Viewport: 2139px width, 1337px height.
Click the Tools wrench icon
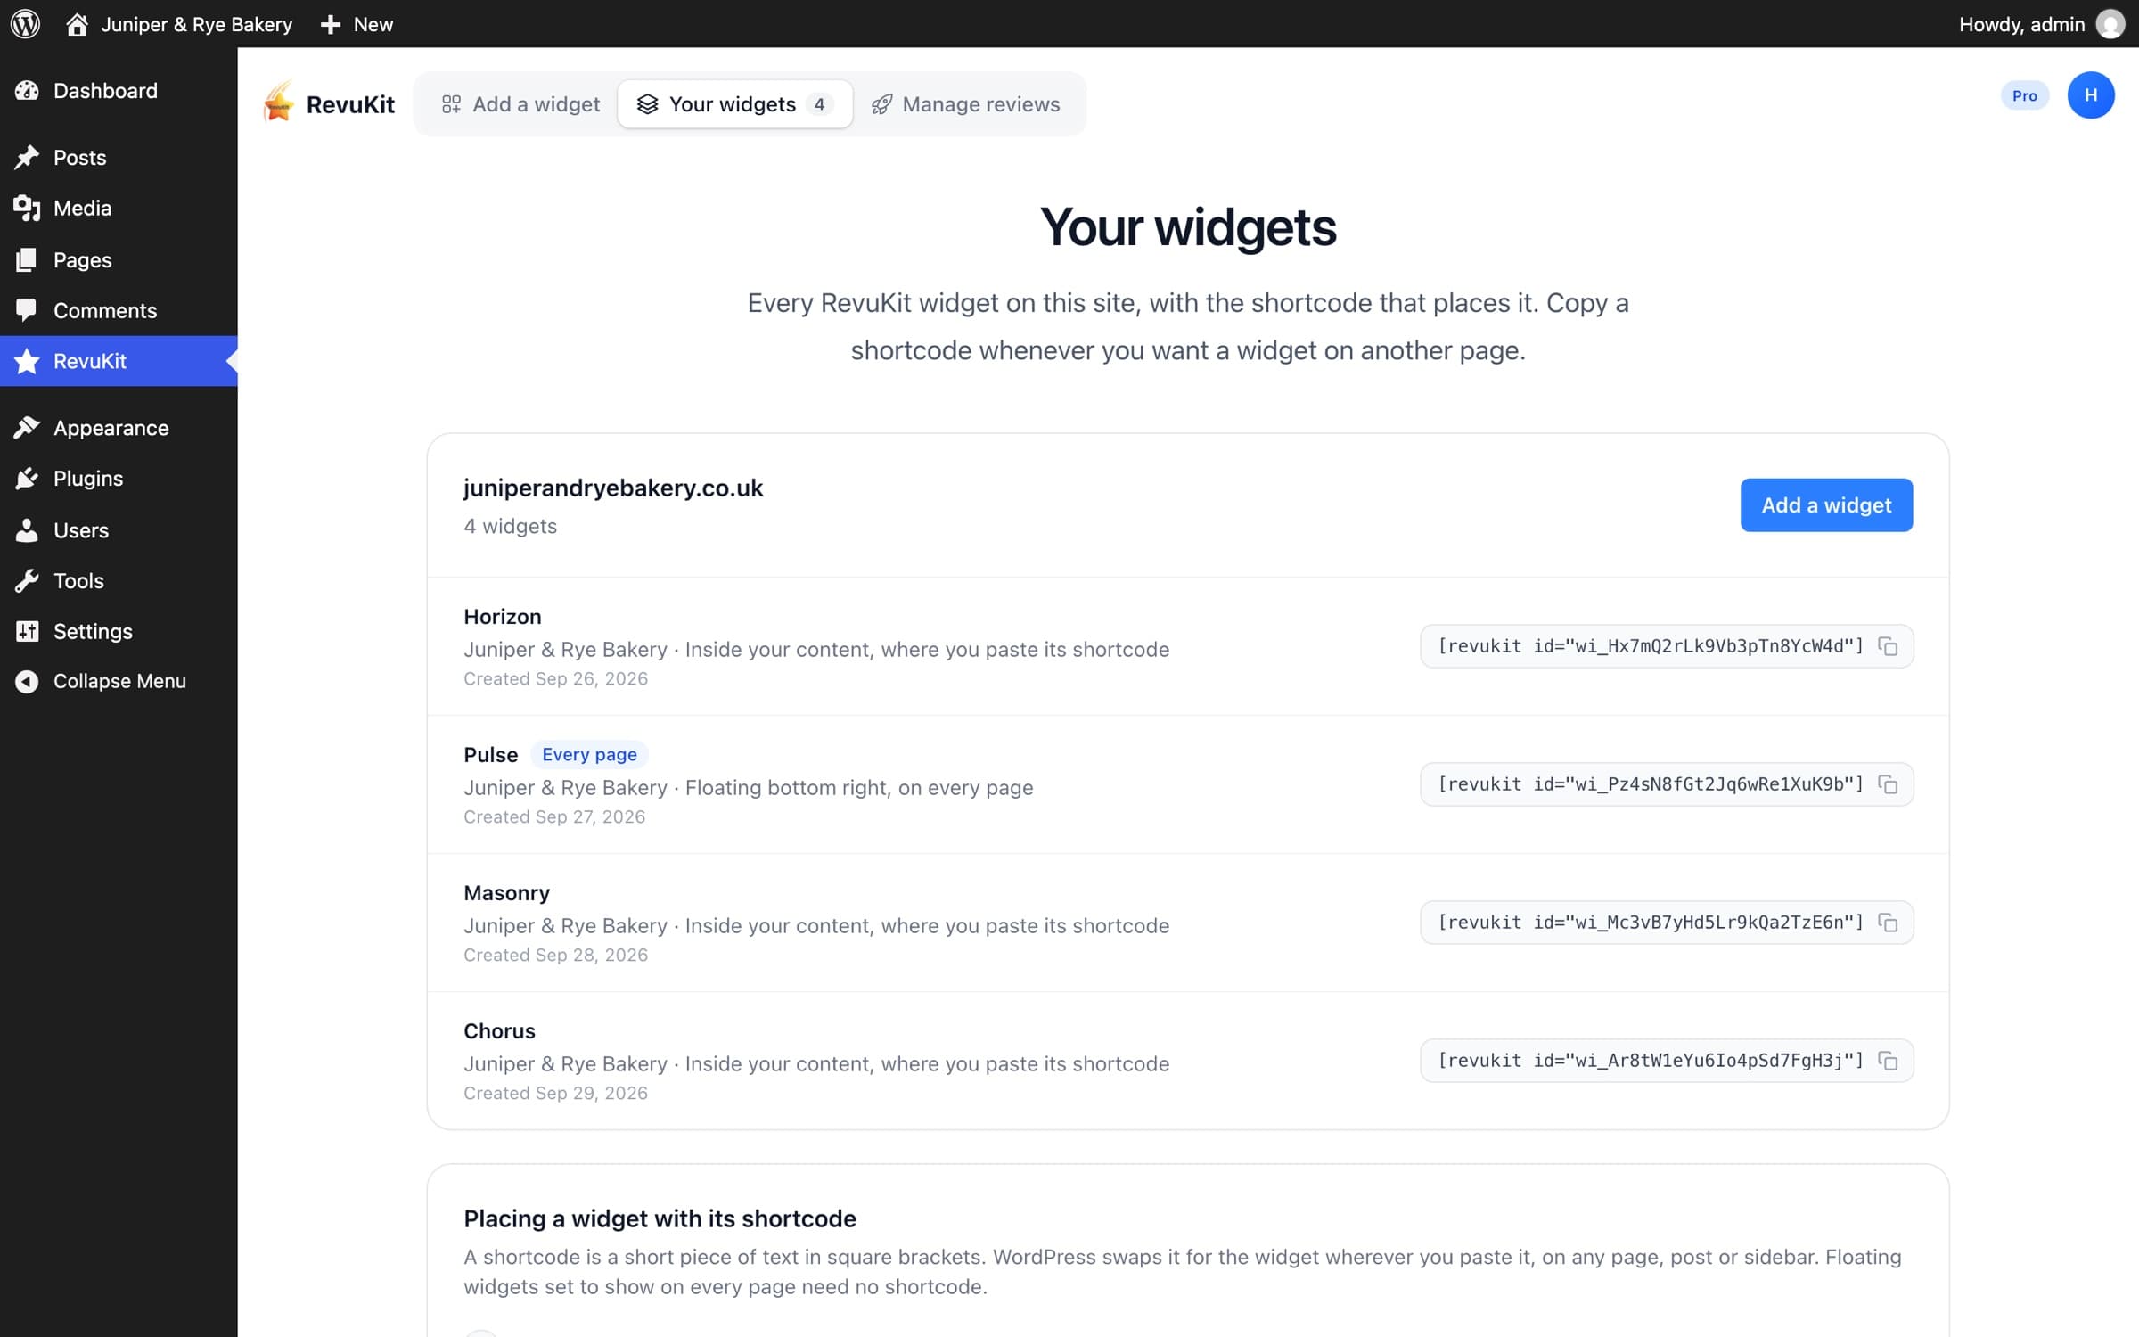coord(27,580)
